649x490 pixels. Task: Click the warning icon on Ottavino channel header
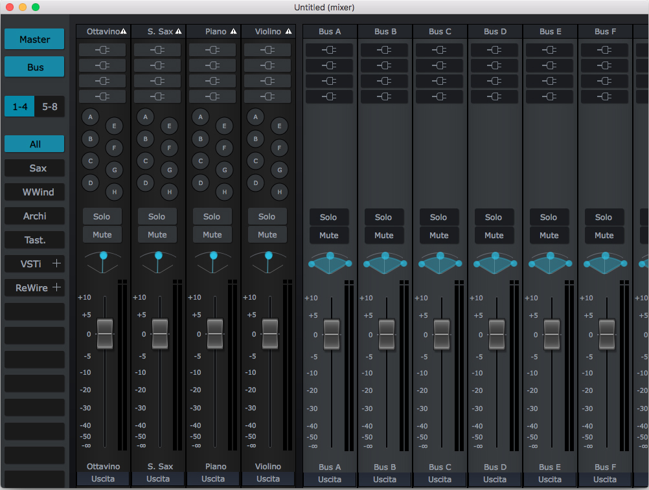pyautogui.click(x=124, y=32)
